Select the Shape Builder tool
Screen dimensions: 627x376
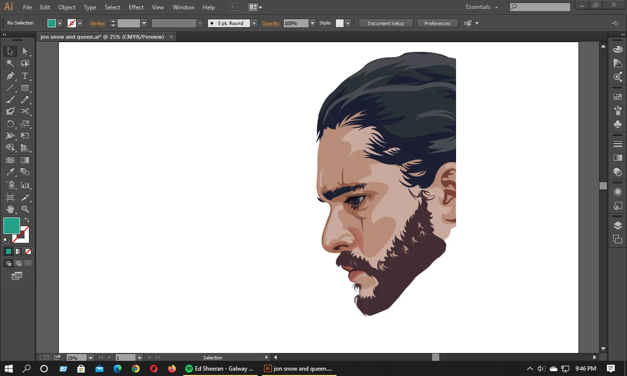click(10, 148)
